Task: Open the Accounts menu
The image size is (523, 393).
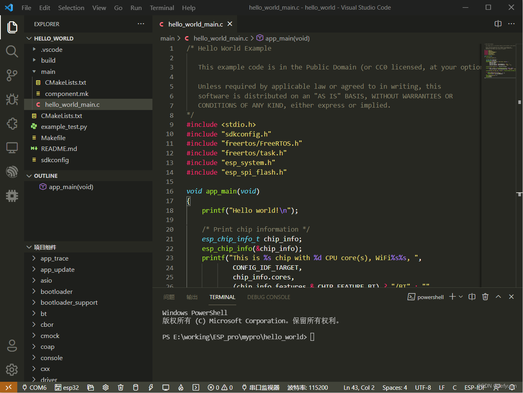Action: [x=12, y=346]
